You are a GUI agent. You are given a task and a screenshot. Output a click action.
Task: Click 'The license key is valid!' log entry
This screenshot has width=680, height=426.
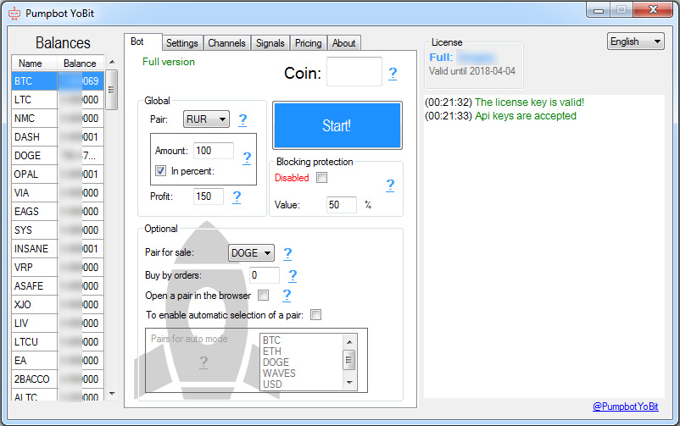[x=529, y=102]
